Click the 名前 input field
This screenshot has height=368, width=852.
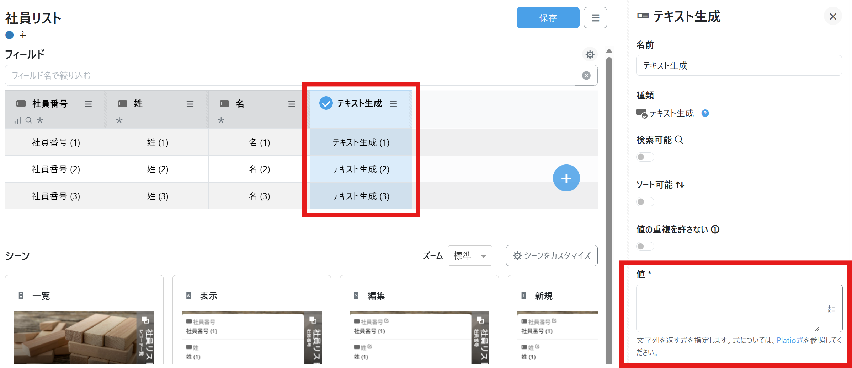pyautogui.click(x=739, y=66)
